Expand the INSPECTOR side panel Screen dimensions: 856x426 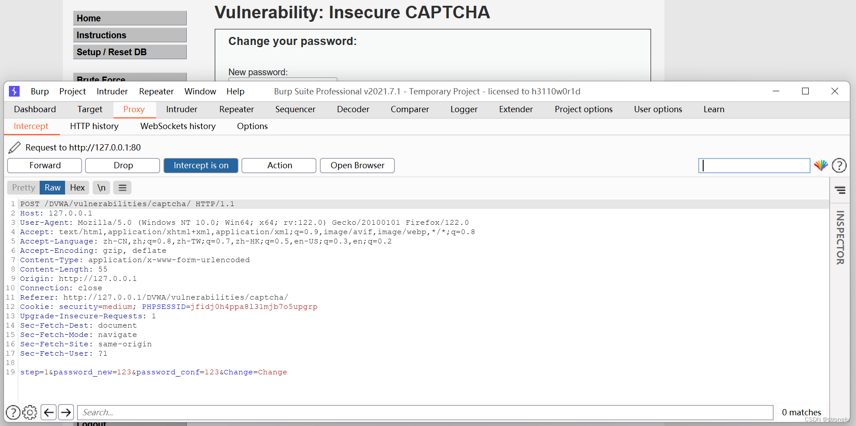pyautogui.click(x=840, y=237)
